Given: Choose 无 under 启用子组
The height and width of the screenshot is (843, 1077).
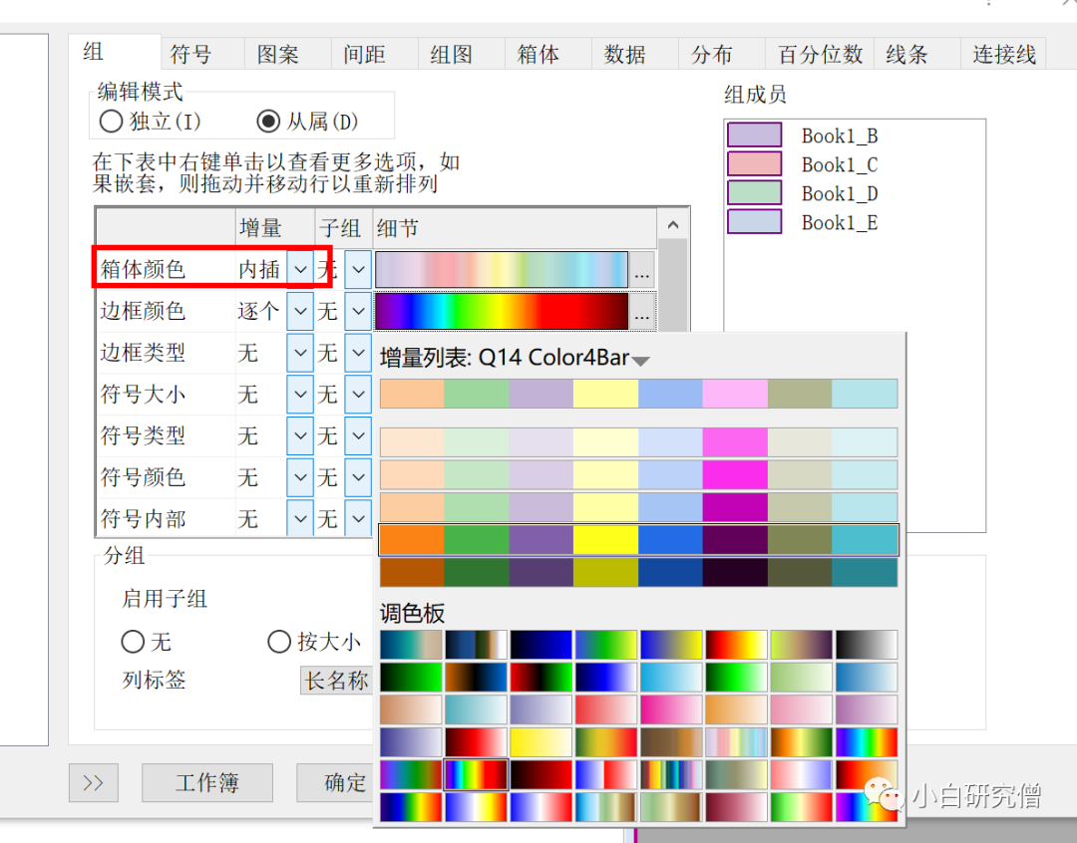Looking at the screenshot, I should pyautogui.click(x=133, y=642).
